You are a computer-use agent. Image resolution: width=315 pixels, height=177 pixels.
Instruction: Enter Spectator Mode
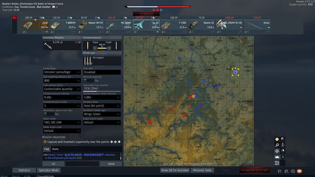tap(49, 170)
